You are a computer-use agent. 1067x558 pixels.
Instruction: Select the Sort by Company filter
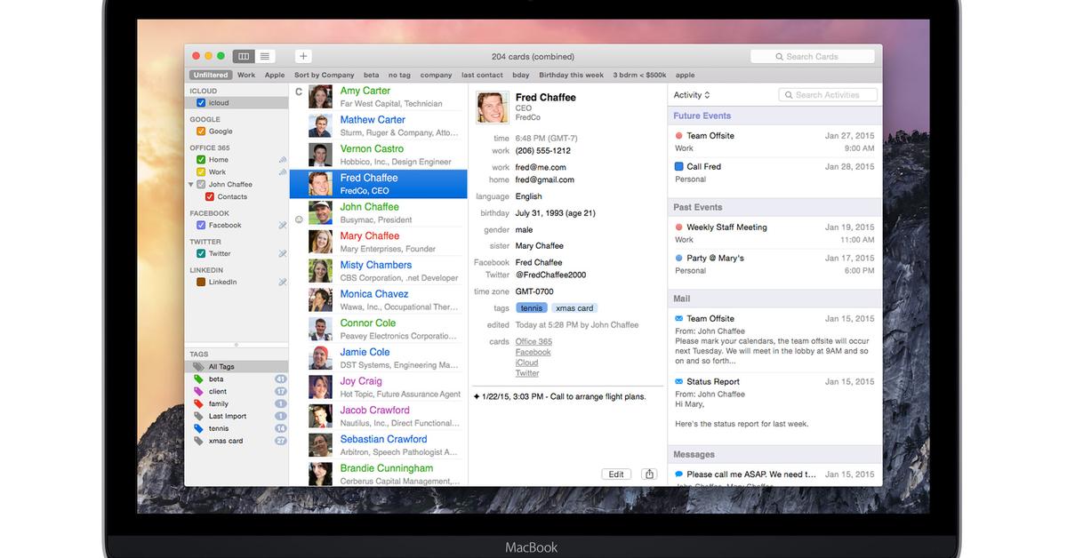tap(325, 76)
